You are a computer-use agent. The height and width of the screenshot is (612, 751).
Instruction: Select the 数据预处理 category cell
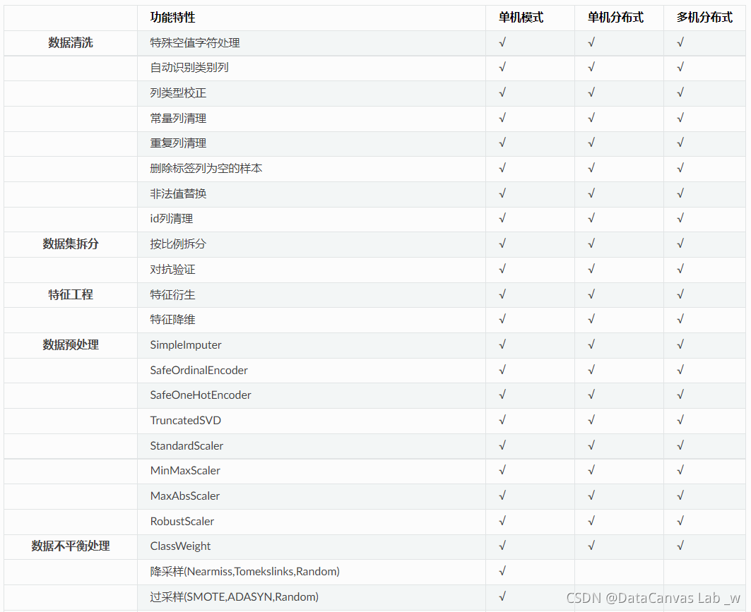tap(71, 345)
